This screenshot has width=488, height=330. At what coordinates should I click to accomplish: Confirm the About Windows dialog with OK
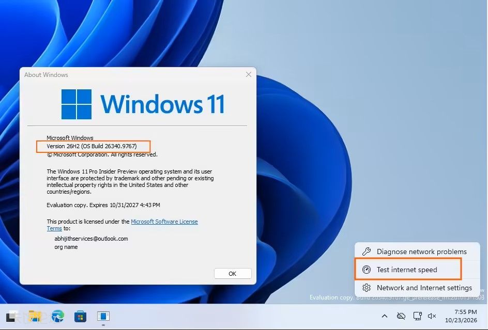click(233, 274)
